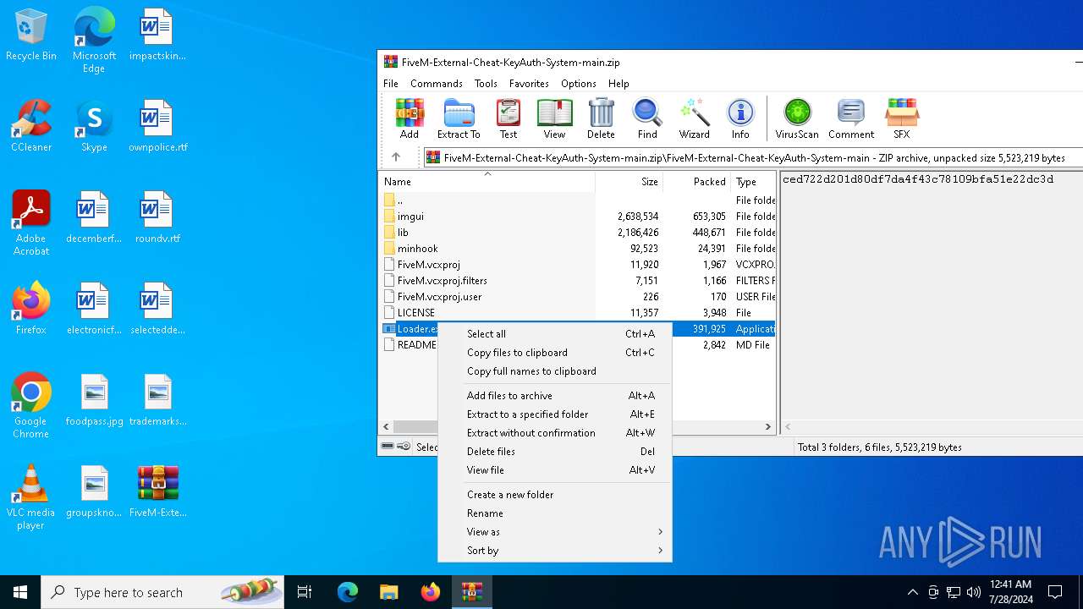This screenshot has width=1083, height=609.
Task: Sort by the Size column header
Action: click(629, 181)
